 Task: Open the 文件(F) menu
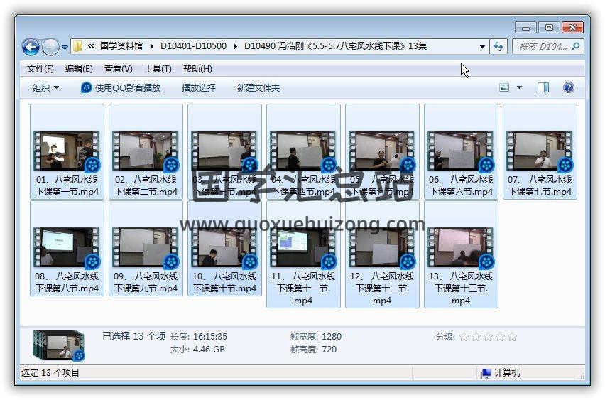point(40,69)
